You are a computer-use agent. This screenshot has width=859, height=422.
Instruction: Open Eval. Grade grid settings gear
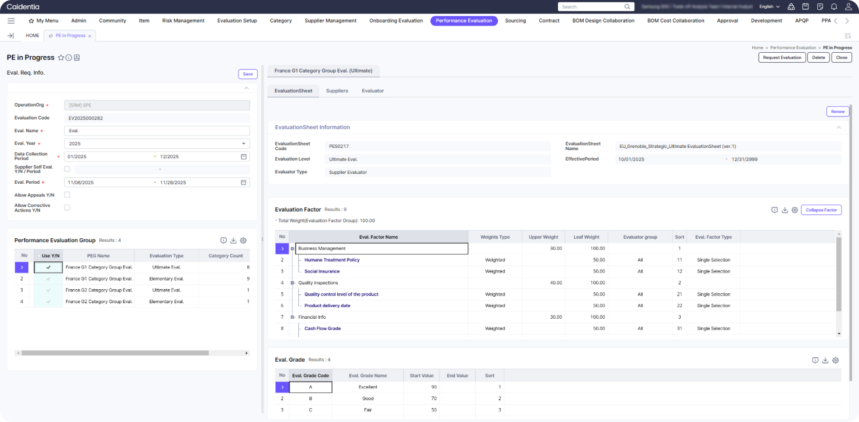click(x=835, y=360)
